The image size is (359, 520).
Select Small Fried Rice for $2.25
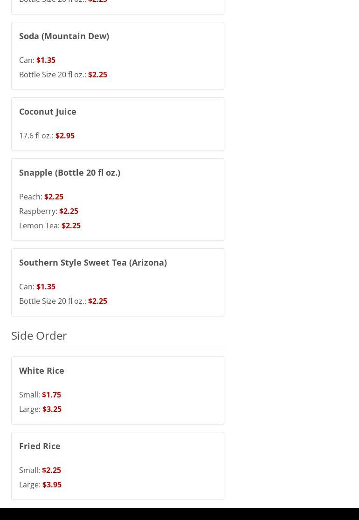point(40,470)
